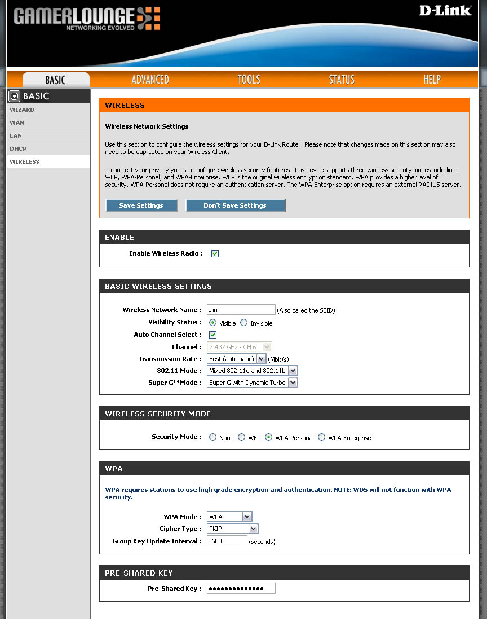
Task: Click the '(Also called the SSID)' note
Action: click(x=306, y=310)
